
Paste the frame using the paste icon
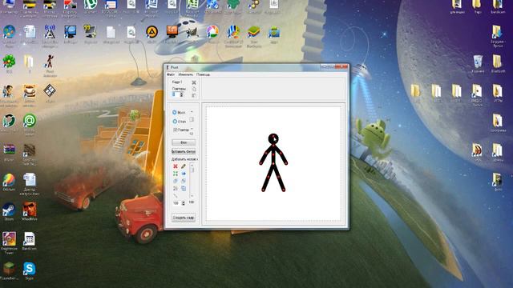coord(194,95)
